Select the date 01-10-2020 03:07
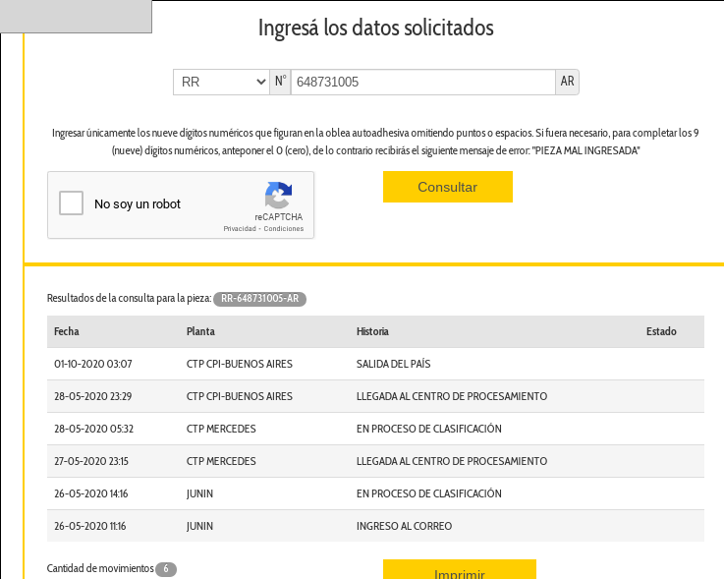Image resolution: width=724 pixels, height=579 pixels. coord(93,364)
